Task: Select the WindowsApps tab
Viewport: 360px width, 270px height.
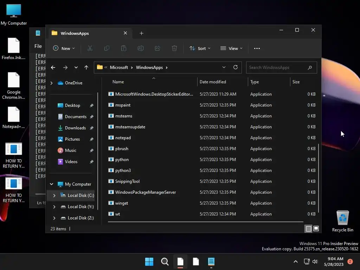Action: [x=90, y=33]
